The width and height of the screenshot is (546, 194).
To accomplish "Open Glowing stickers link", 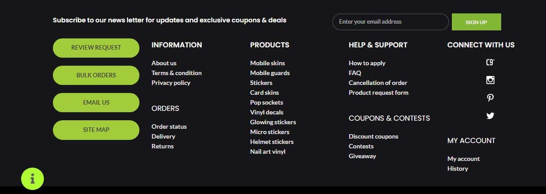I will coord(273,122).
